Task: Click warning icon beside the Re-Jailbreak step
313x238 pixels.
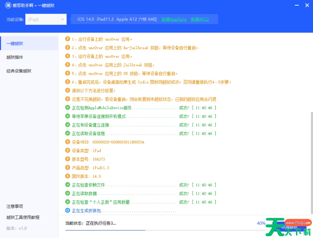Action: [68, 48]
